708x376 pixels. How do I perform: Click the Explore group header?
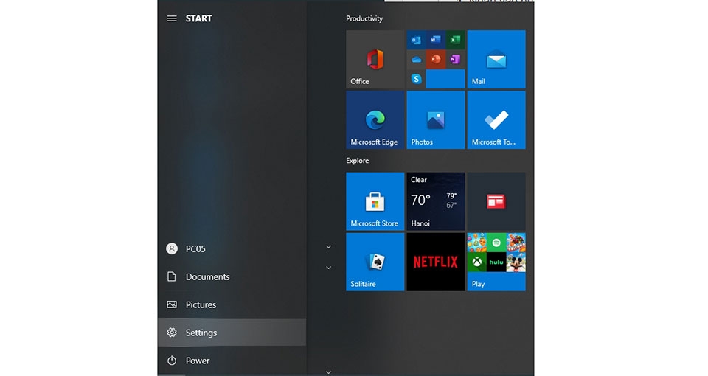click(x=358, y=161)
